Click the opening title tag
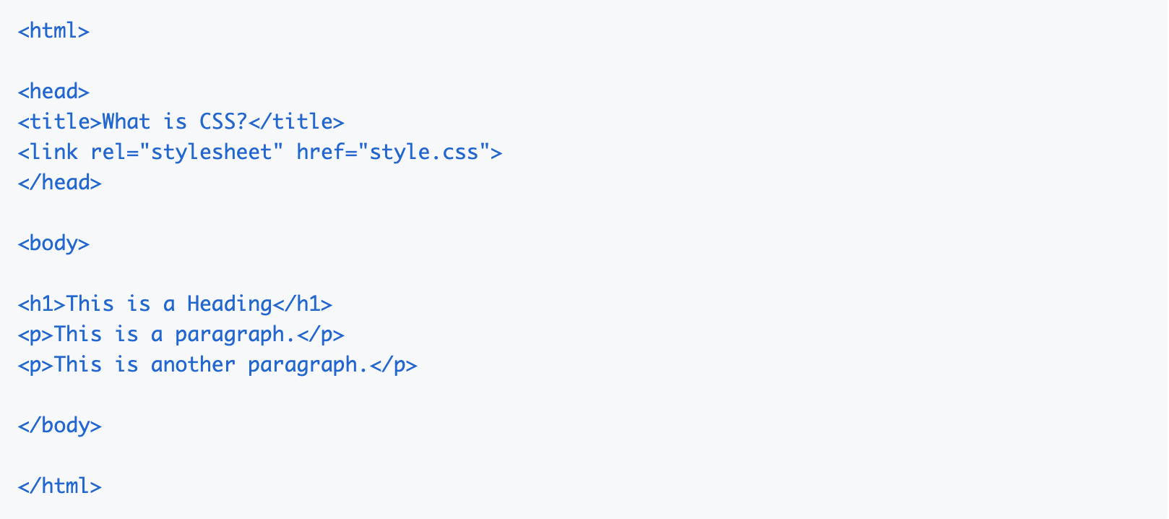Screen dimensions: 1169x519 (59, 122)
